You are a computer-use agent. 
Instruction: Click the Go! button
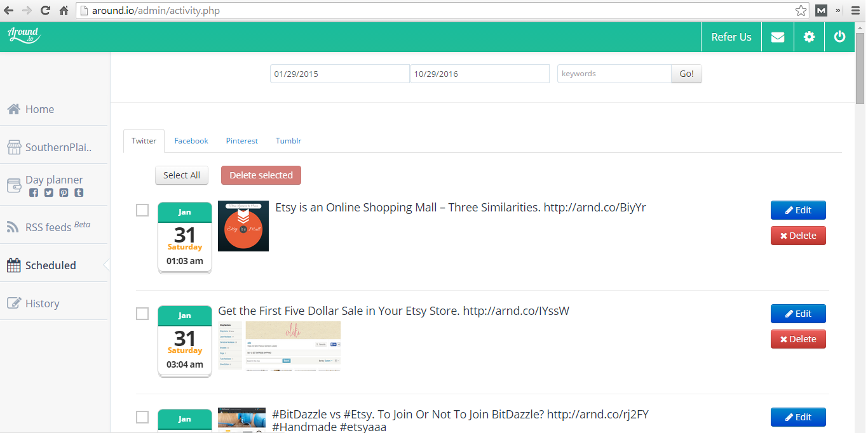click(x=686, y=74)
